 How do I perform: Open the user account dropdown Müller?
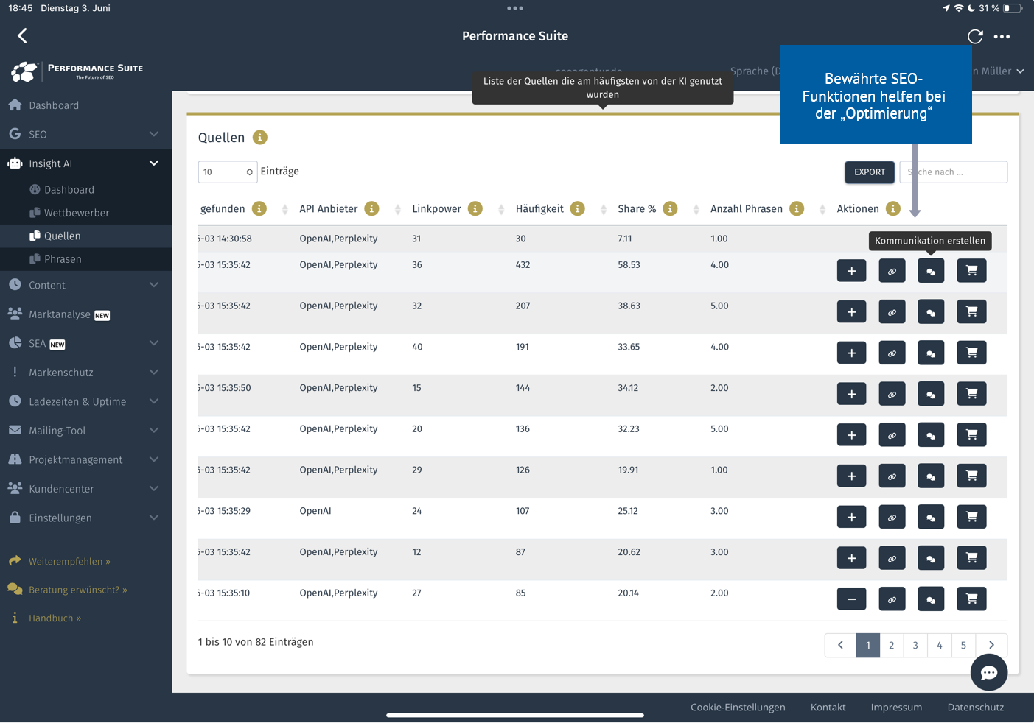click(x=999, y=71)
